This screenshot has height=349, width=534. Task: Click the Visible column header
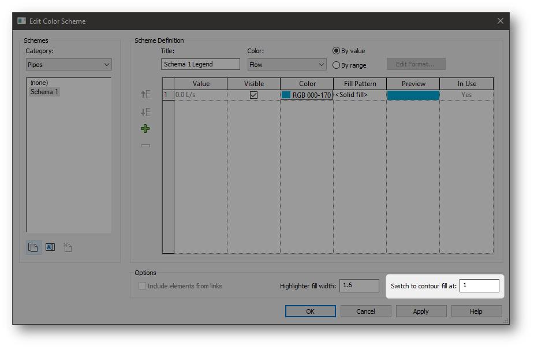click(x=253, y=84)
